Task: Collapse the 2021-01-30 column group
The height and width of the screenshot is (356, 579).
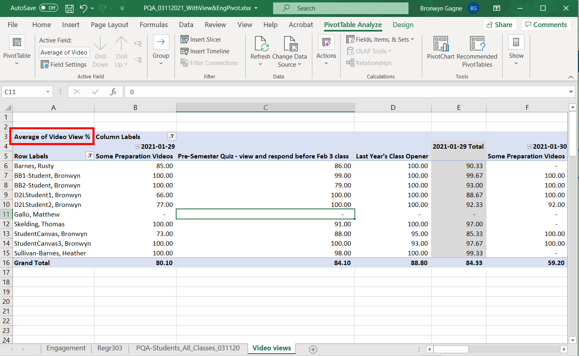Action: pyautogui.click(x=529, y=147)
